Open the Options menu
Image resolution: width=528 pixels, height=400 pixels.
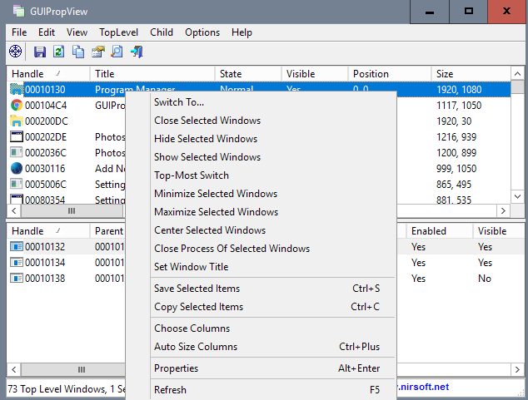click(x=202, y=32)
